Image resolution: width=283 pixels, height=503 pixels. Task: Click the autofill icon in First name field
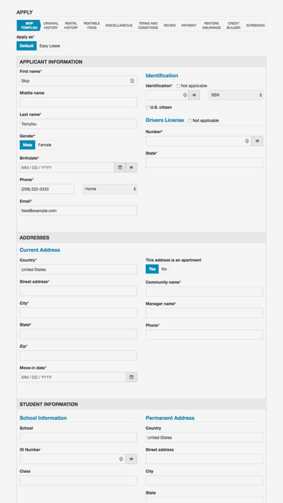coord(132,81)
